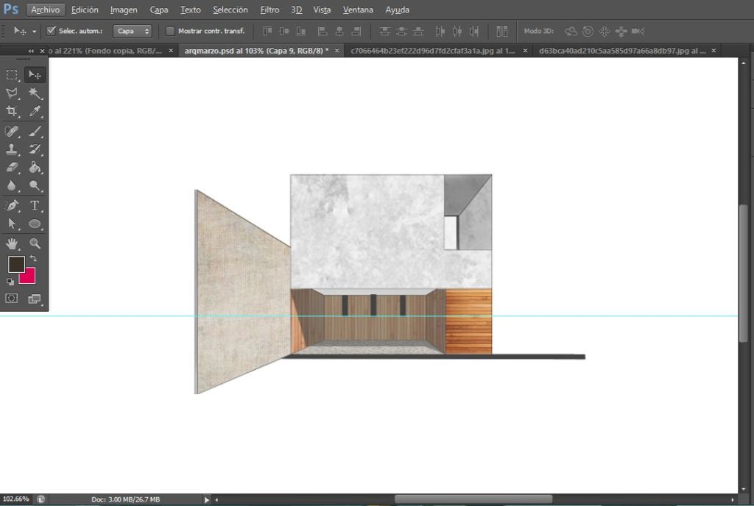Select the Healing Brush tool
This screenshot has width=754, height=506.
pyautogui.click(x=12, y=131)
